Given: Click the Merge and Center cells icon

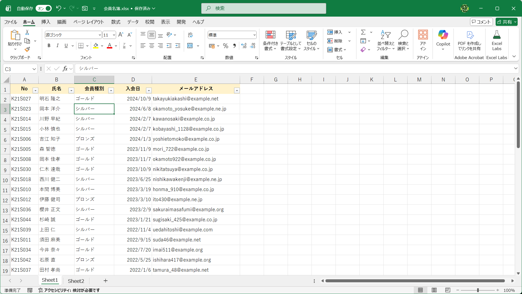Looking at the screenshot, I should point(190,46).
